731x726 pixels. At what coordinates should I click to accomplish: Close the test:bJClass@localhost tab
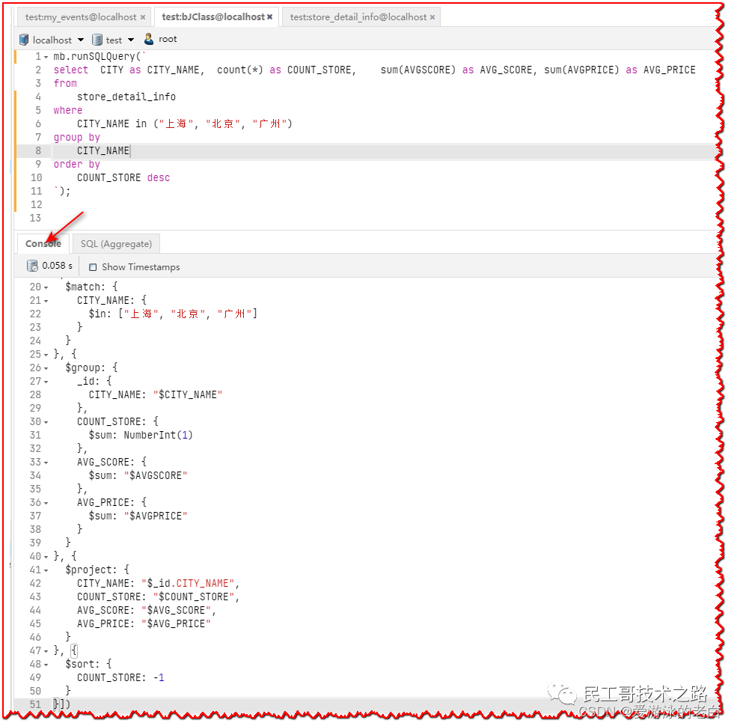pos(269,16)
